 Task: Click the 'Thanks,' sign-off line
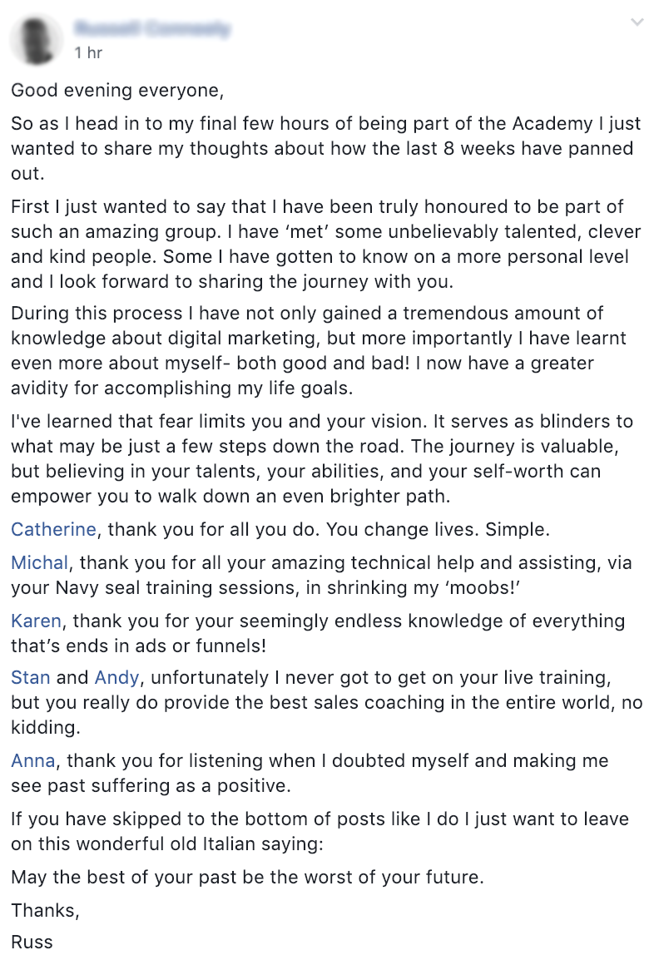[x=45, y=910]
